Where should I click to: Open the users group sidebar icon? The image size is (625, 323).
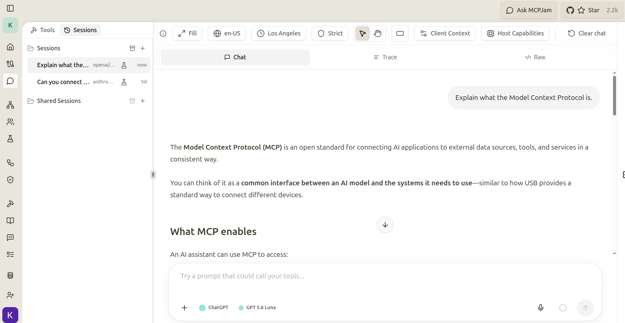pos(10,122)
